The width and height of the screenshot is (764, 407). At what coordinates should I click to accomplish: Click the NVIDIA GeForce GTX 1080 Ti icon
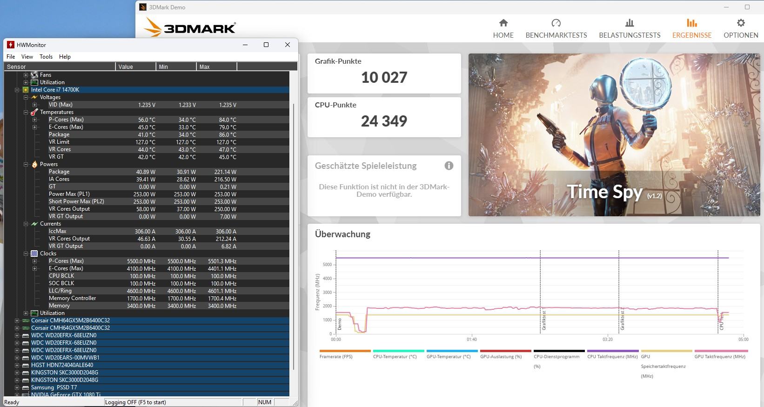(x=27, y=395)
